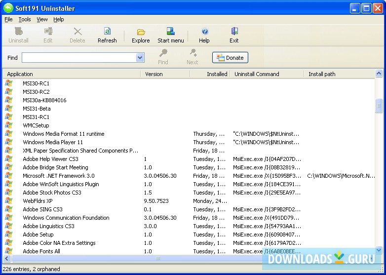
Task: Click the Delete toolbar icon
Action: coord(77,32)
